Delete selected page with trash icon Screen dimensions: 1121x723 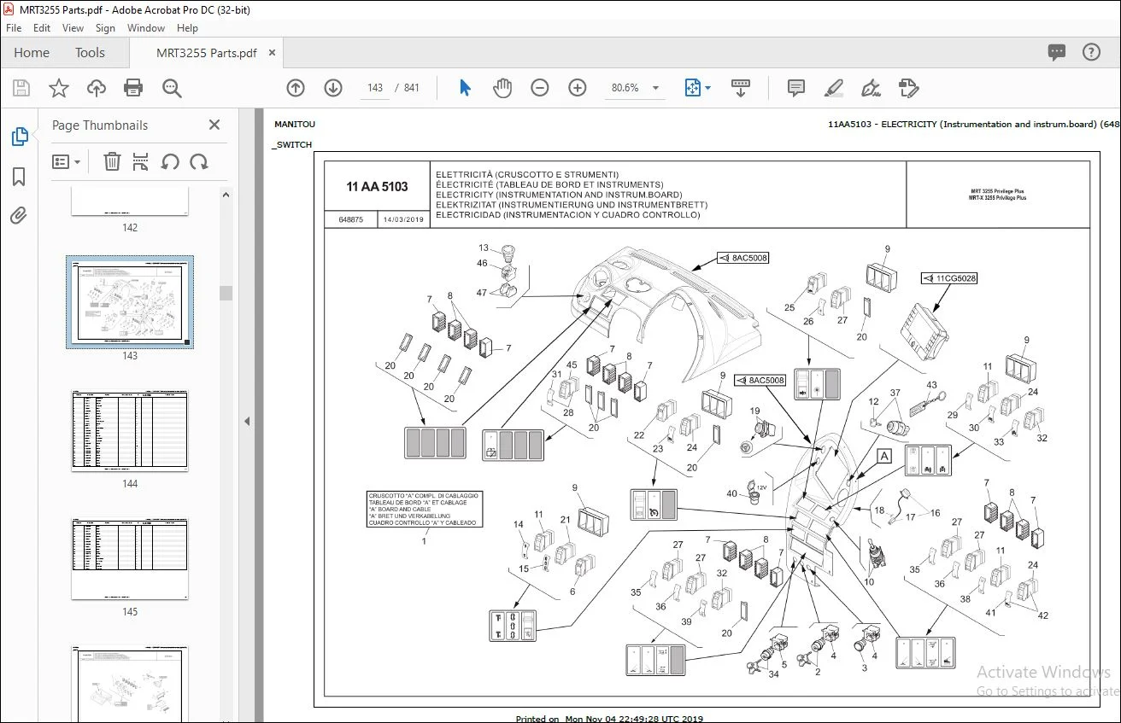[112, 161]
